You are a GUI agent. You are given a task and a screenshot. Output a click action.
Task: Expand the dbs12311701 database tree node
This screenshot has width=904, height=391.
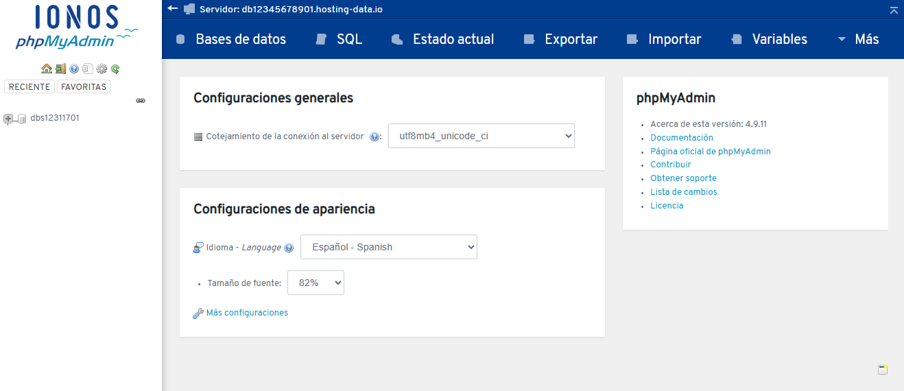(8, 119)
